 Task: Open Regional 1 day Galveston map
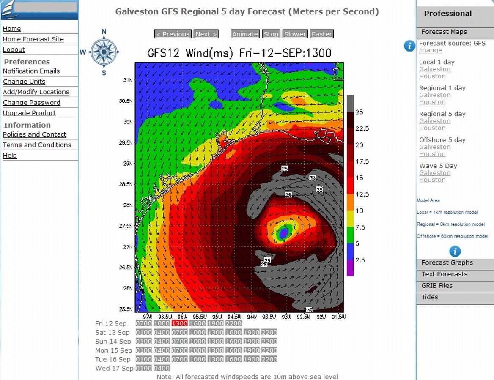(x=435, y=95)
